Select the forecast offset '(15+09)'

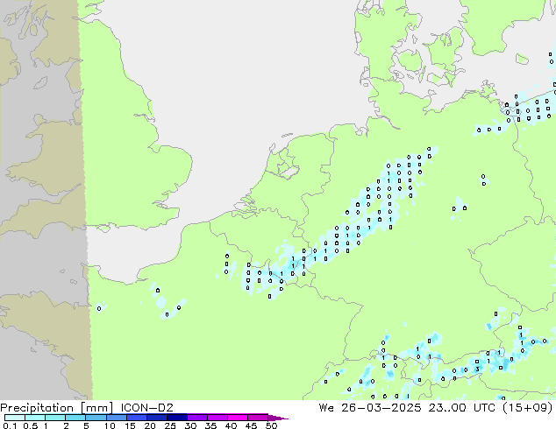coord(528,408)
